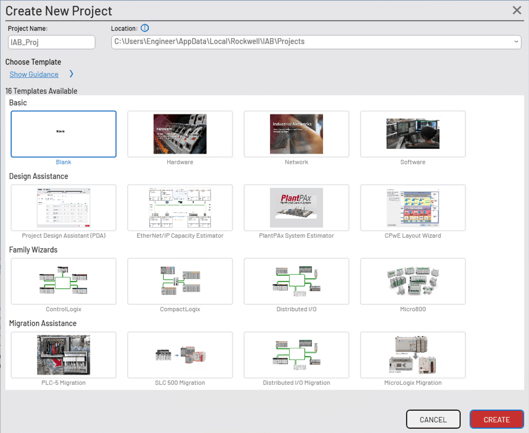
Task: Open the Project Design Assistant (PDA) template
Action: click(64, 208)
